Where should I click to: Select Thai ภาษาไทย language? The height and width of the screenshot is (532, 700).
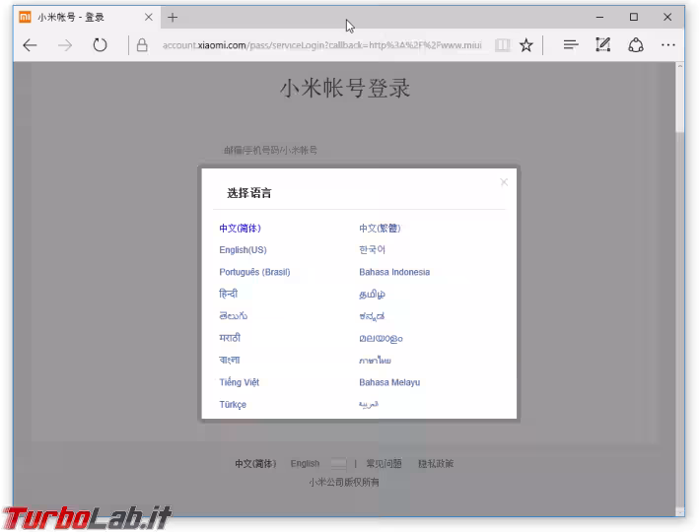pyautogui.click(x=375, y=361)
